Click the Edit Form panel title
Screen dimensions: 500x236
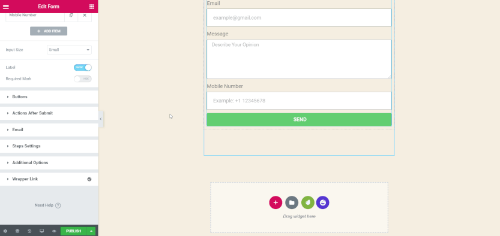[49, 7]
